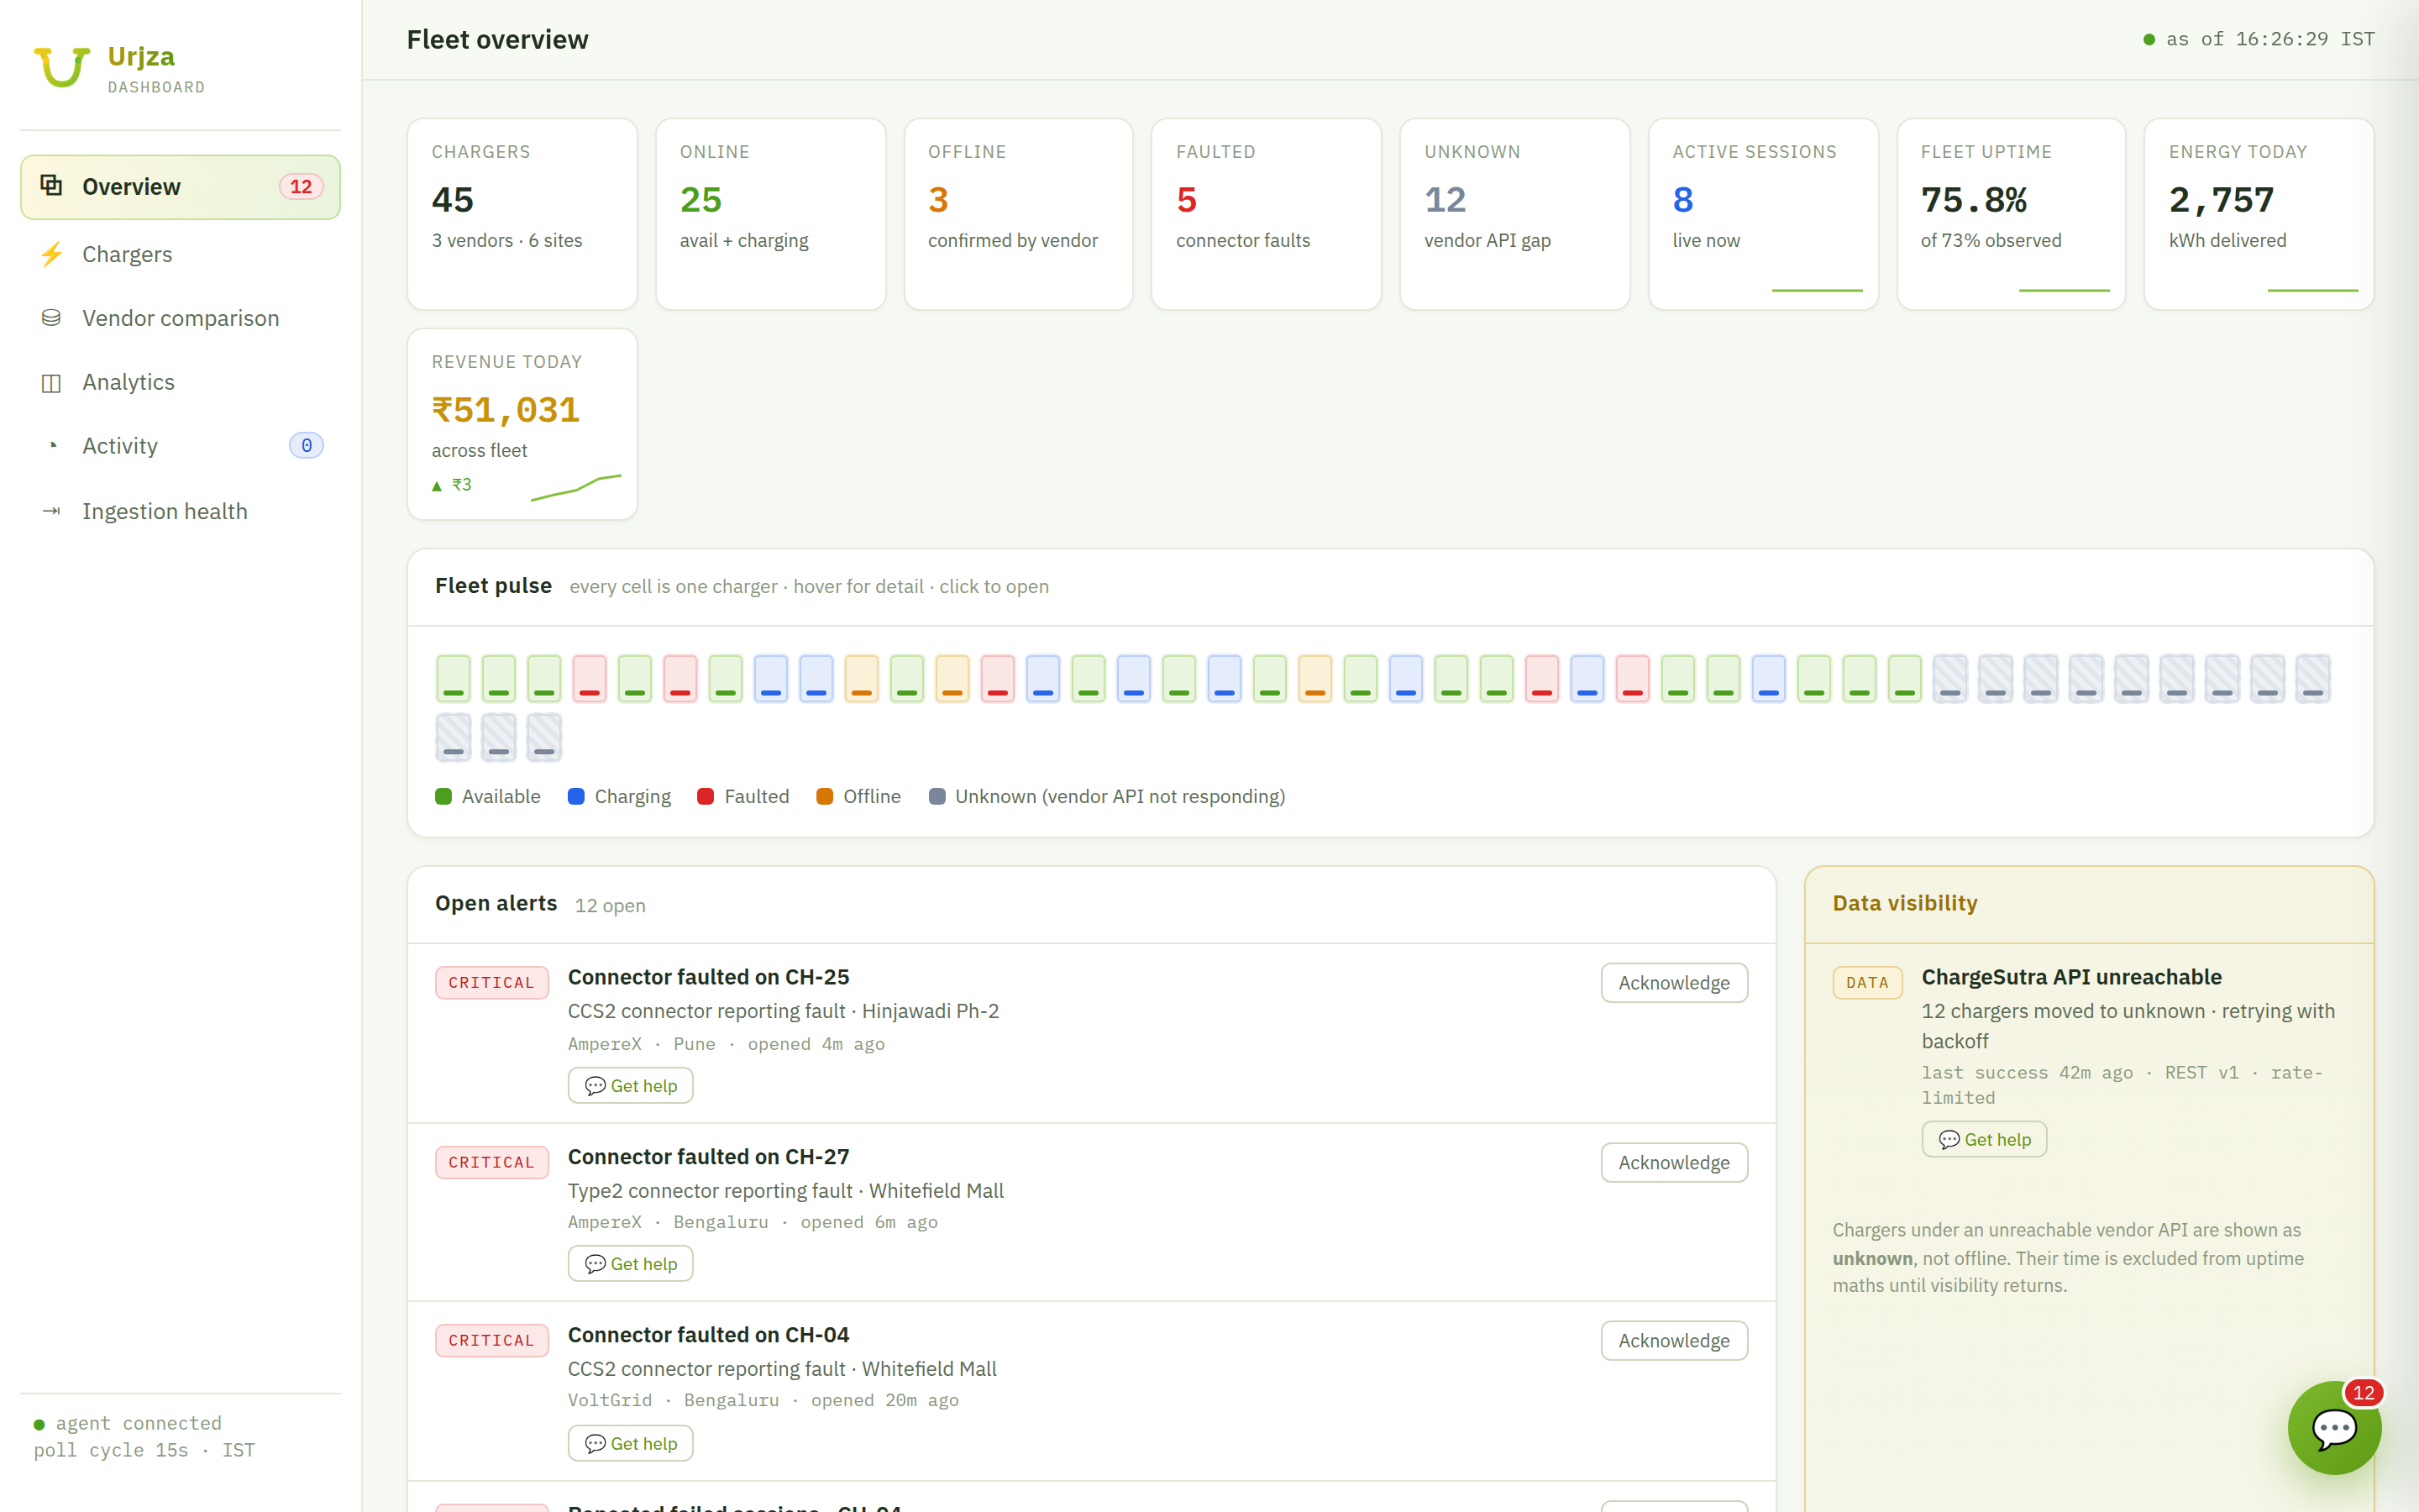
Task: Click the Offline orange legend swatch
Action: coord(825,797)
